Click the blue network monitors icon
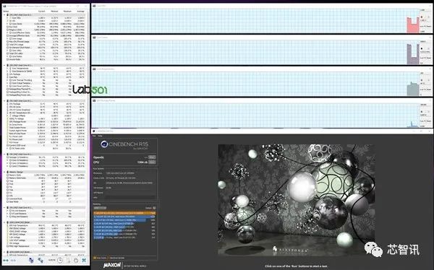The height and width of the screenshot is (270, 434). pos(31,261)
